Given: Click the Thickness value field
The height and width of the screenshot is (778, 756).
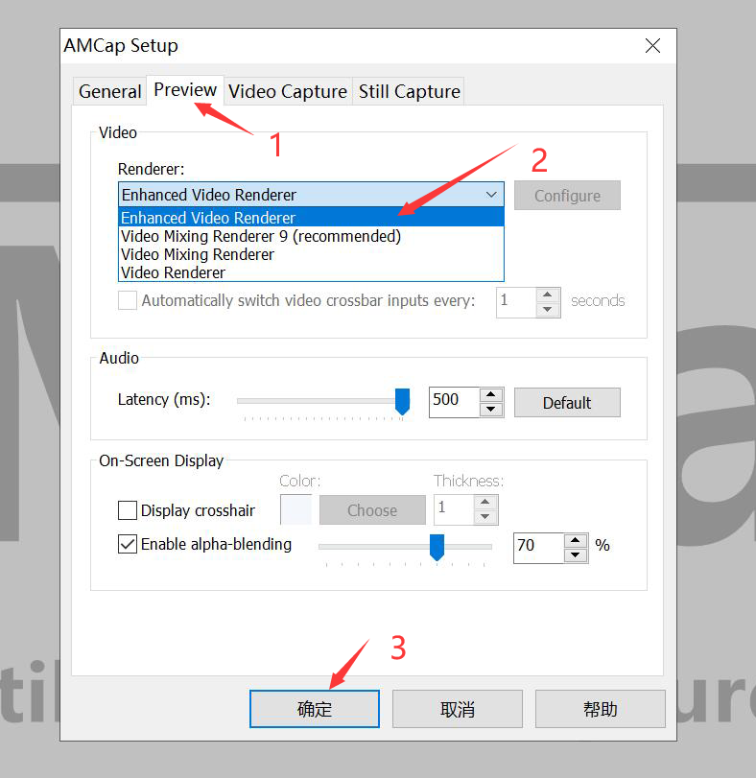Looking at the screenshot, I should pos(454,509).
